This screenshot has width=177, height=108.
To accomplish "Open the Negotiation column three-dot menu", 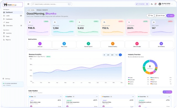I will (133, 97).
